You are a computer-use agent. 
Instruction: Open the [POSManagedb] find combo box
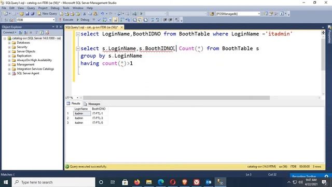click(238, 14)
